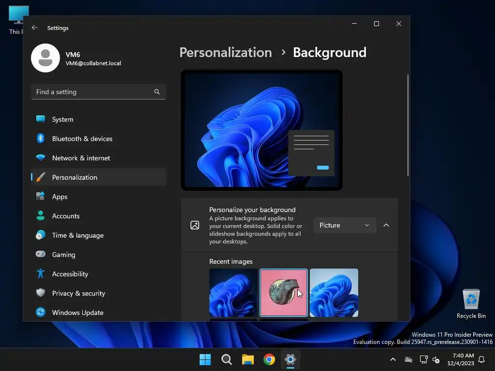Click the muted volume icon in tray
The image size is (495, 371).
tap(436, 359)
